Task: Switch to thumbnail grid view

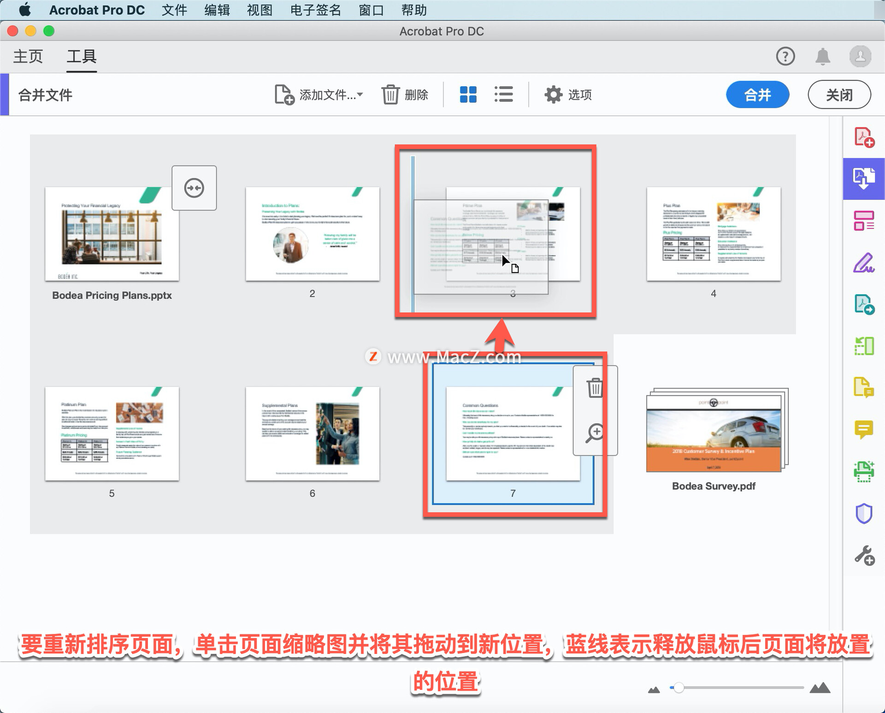Action: (468, 95)
